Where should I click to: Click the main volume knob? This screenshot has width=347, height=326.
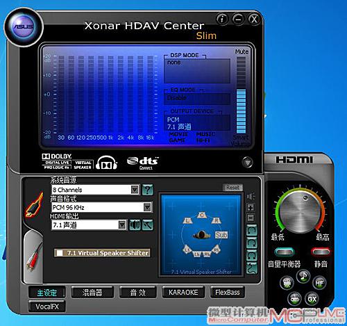(x=301, y=211)
